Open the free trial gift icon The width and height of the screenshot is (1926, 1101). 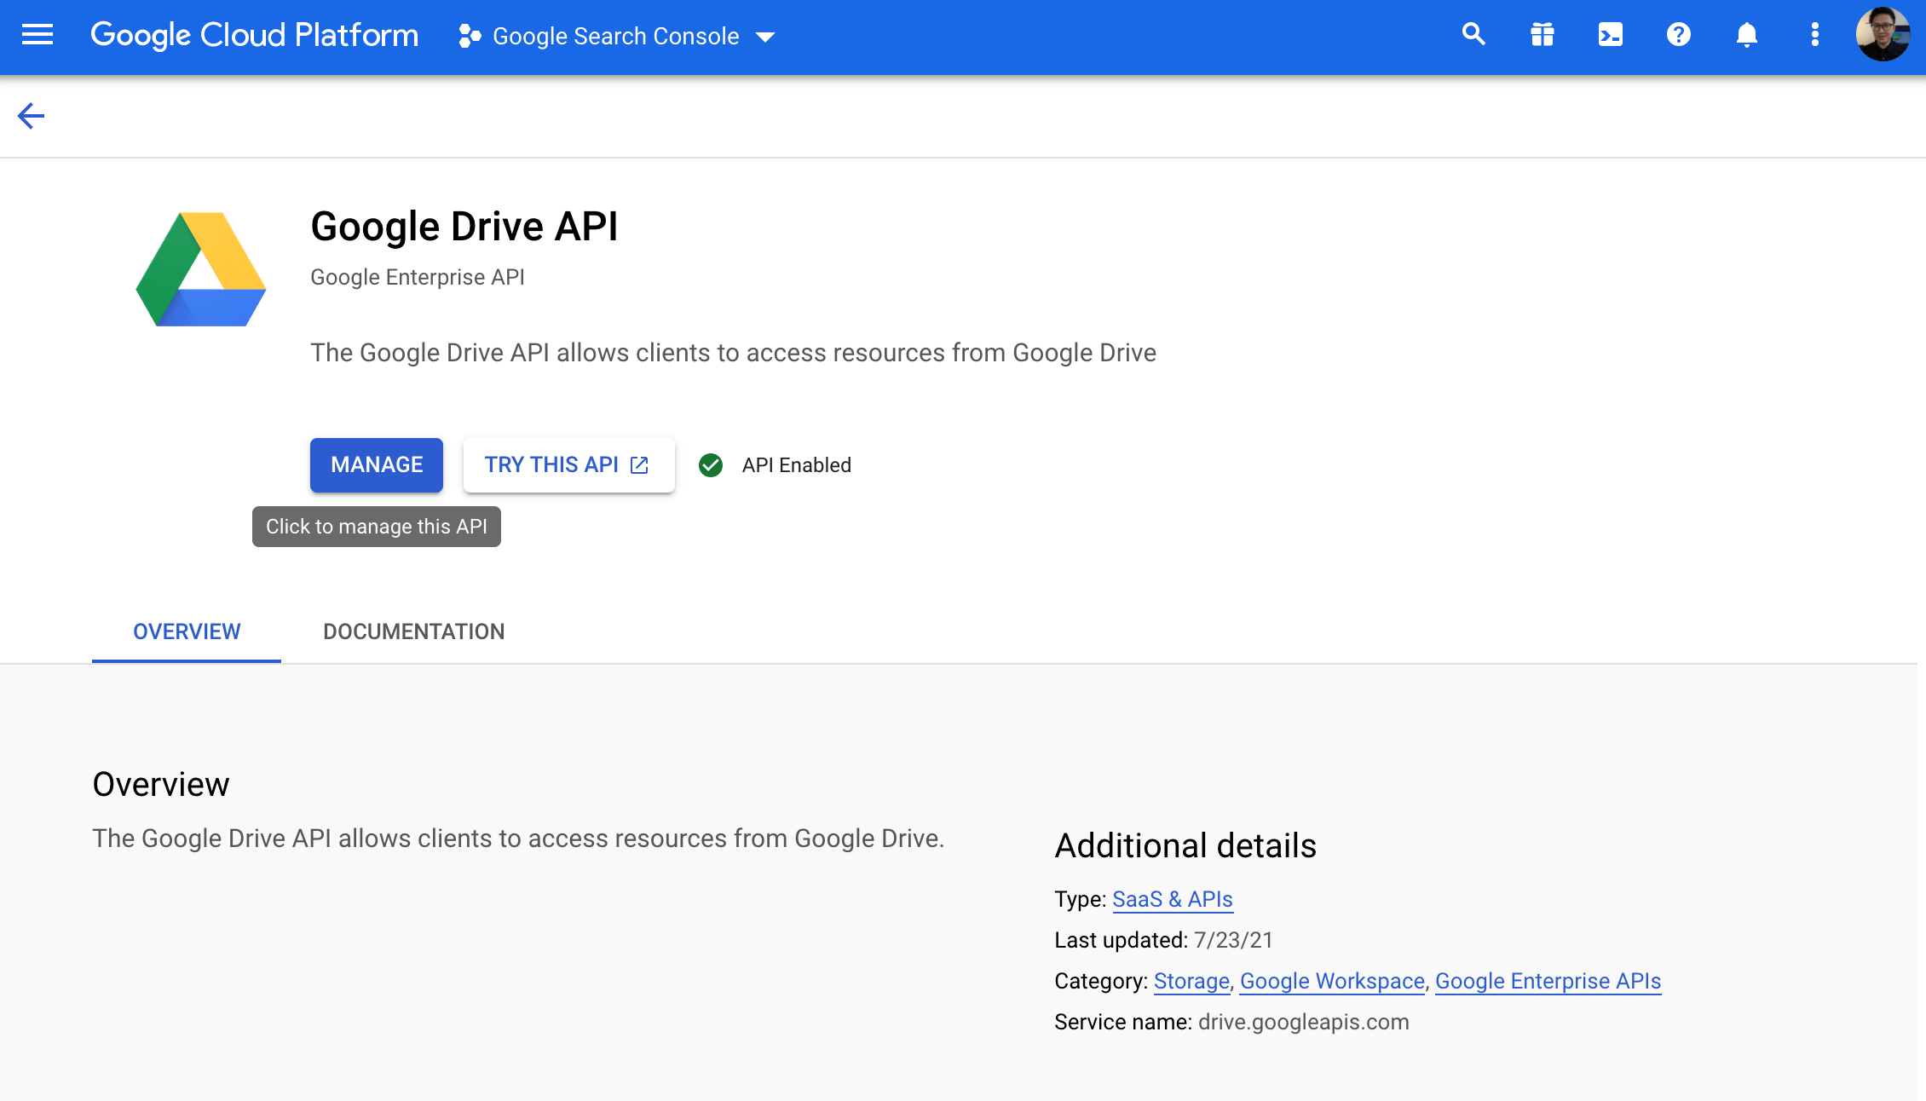point(1542,35)
